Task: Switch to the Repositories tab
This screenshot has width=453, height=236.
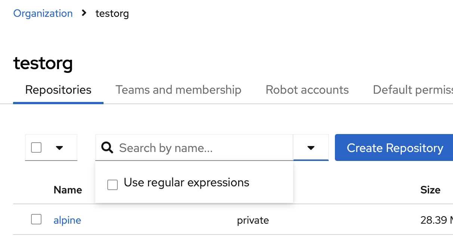Action: coord(58,90)
